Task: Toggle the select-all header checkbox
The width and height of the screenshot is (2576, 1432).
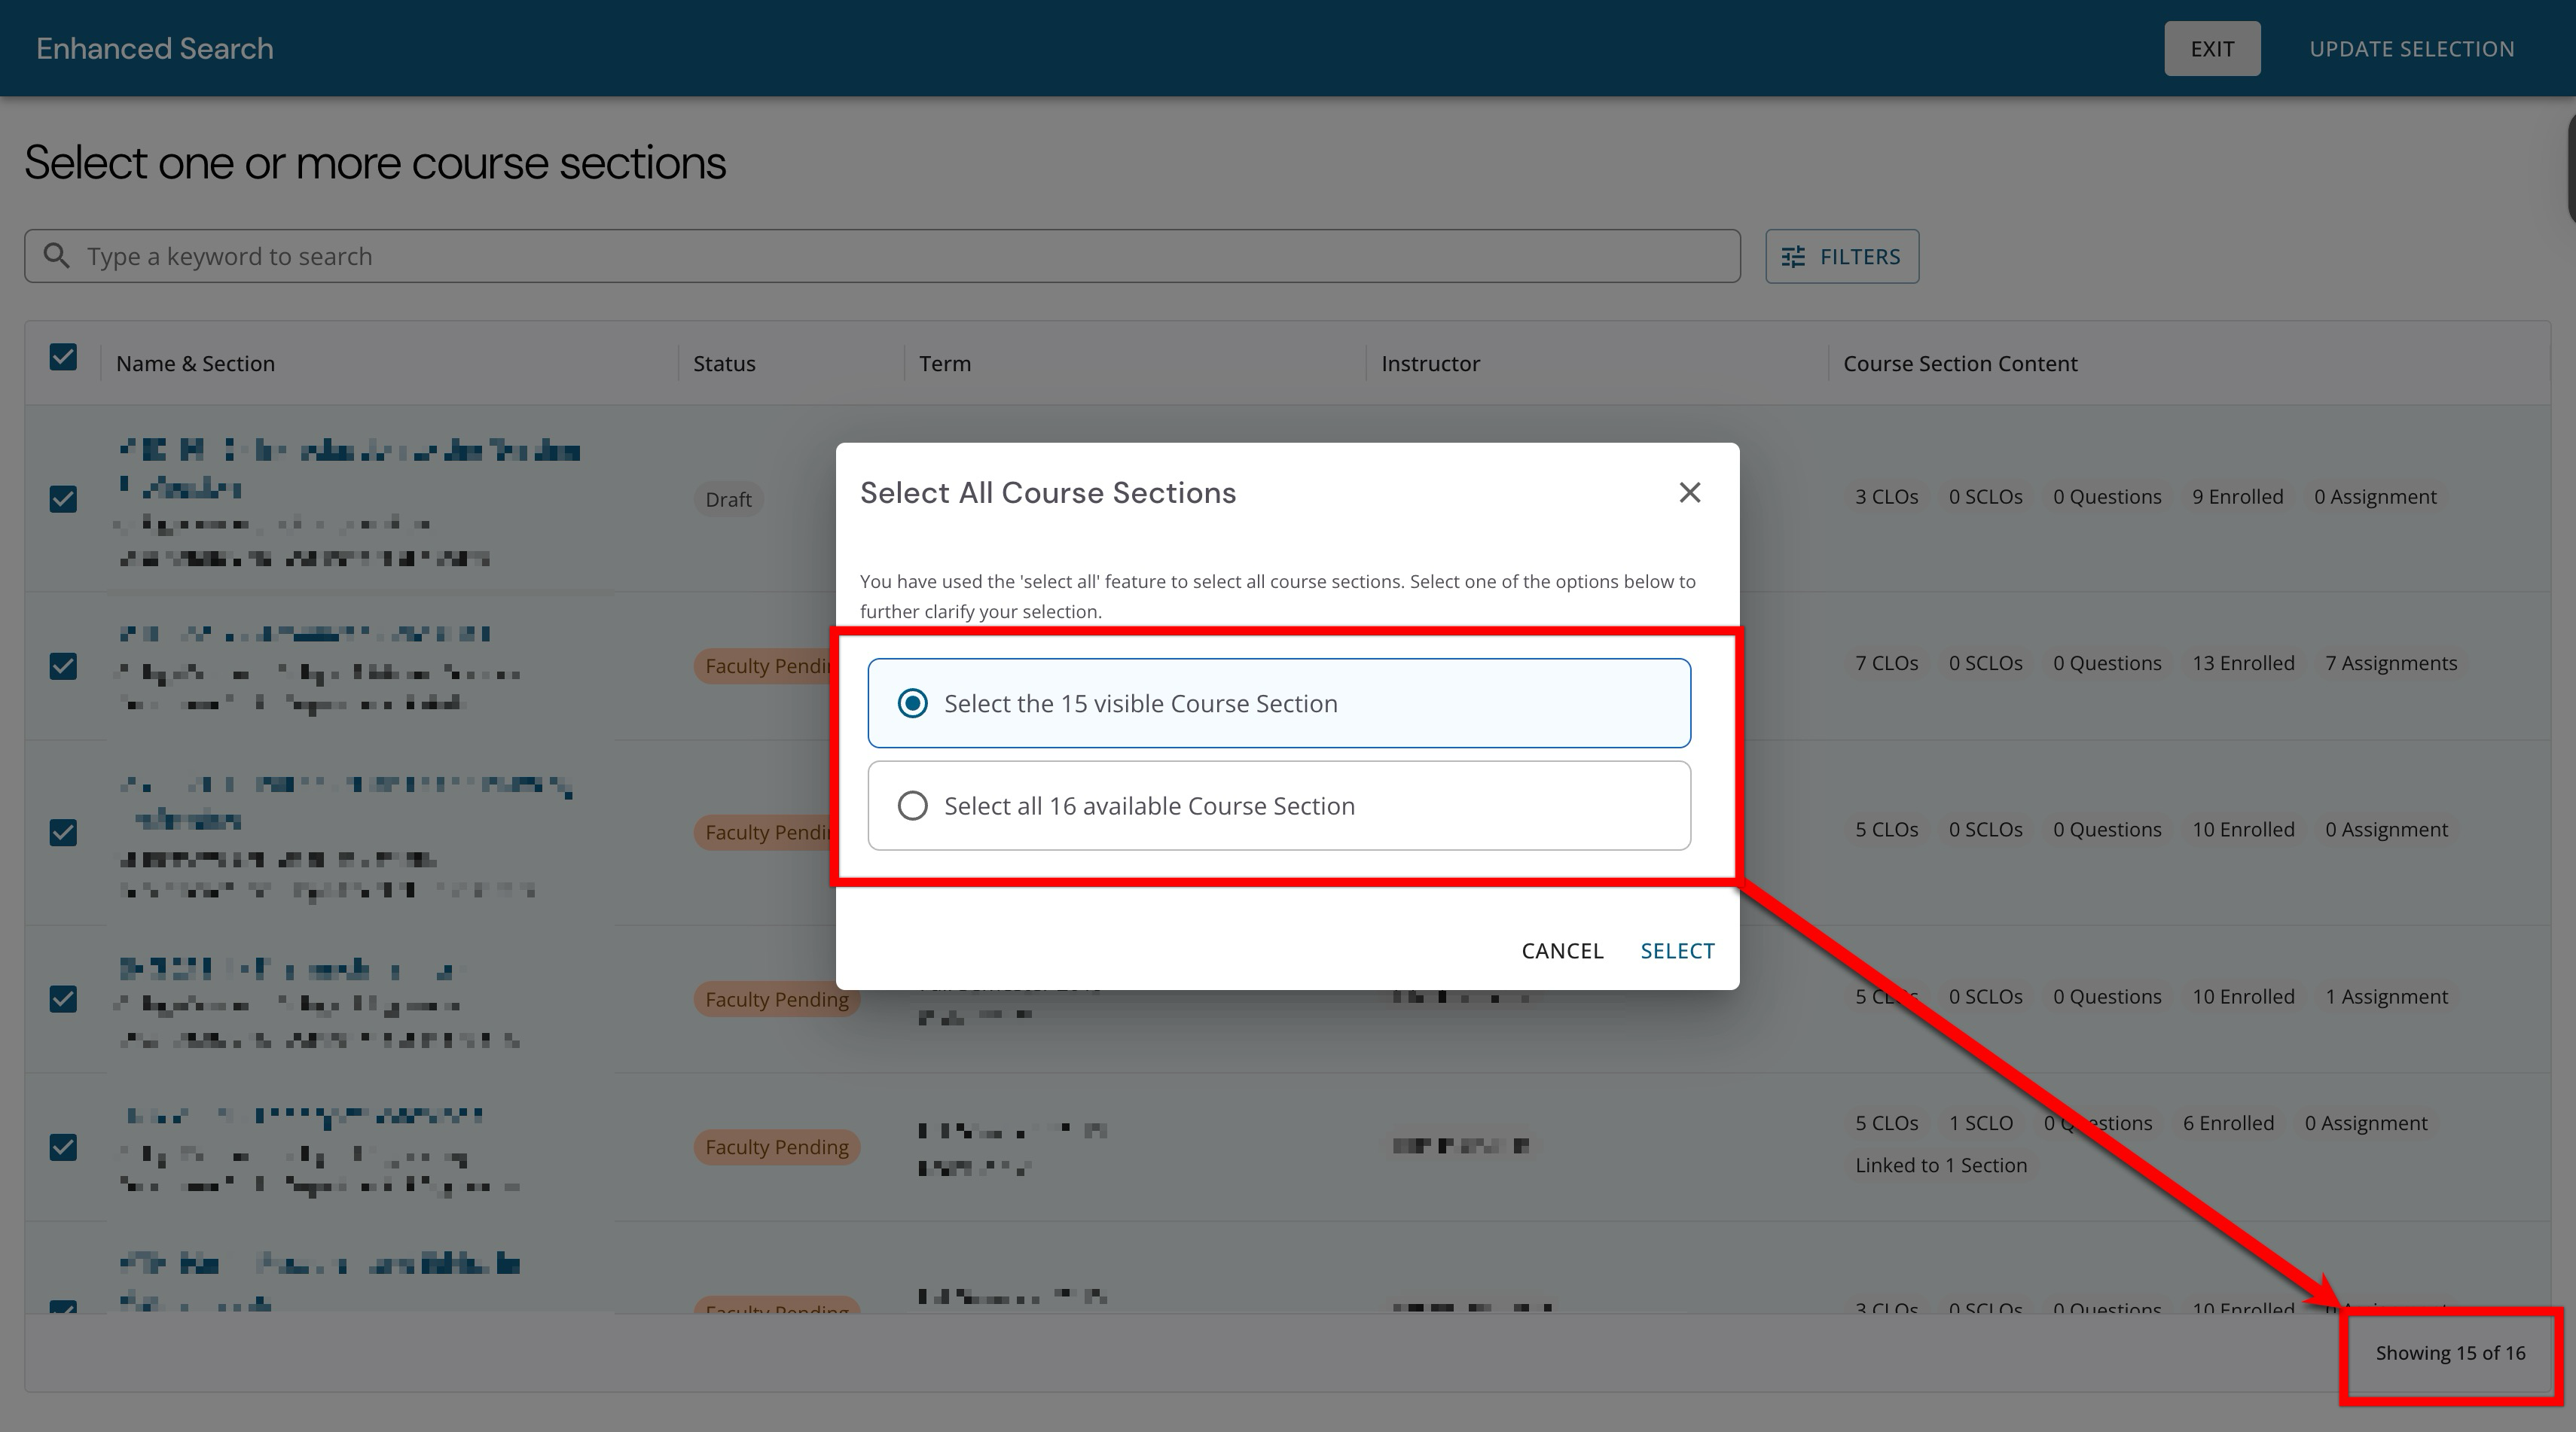Action: [x=63, y=358]
